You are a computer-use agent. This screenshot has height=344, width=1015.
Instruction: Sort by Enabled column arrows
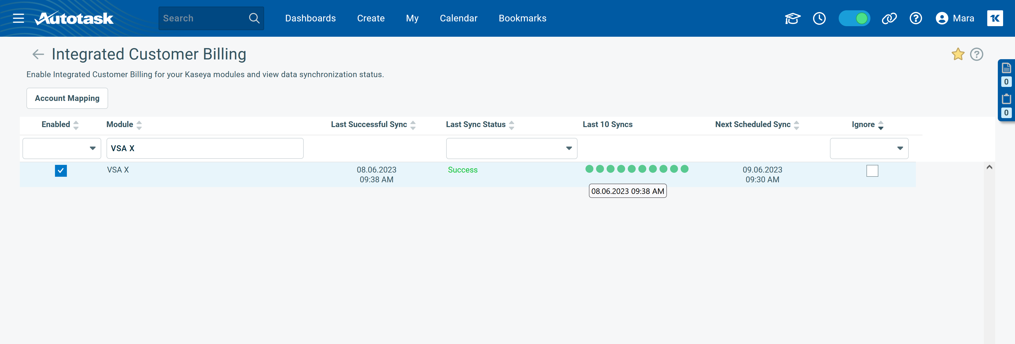tap(76, 125)
